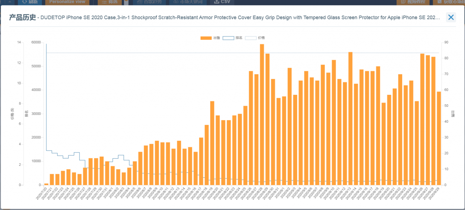Screen dimensions: 465x210
Task: Open Personalize view in the top bar
Action: point(67,2)
